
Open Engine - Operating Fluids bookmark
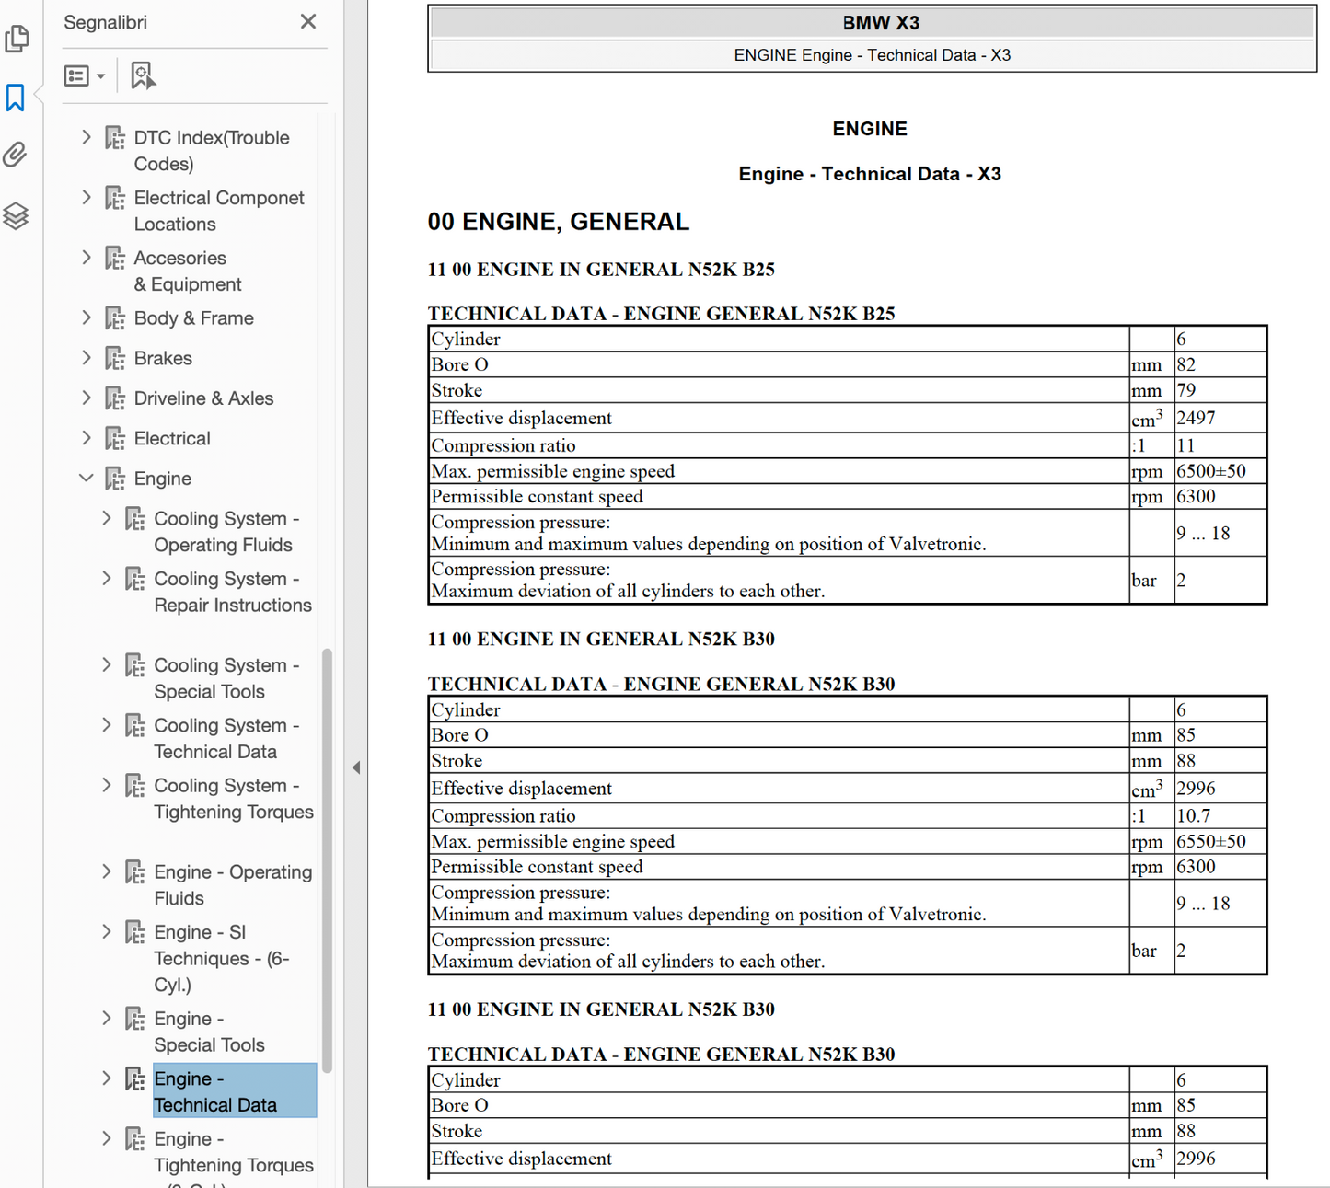click(x=232, y=884)
